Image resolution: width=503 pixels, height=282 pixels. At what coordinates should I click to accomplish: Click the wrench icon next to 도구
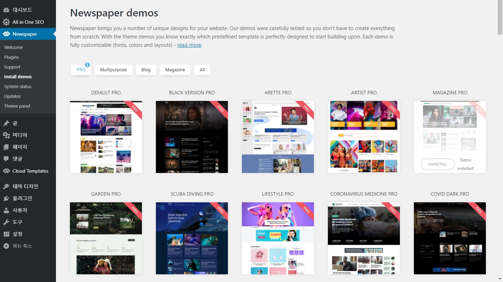(6, 222)
